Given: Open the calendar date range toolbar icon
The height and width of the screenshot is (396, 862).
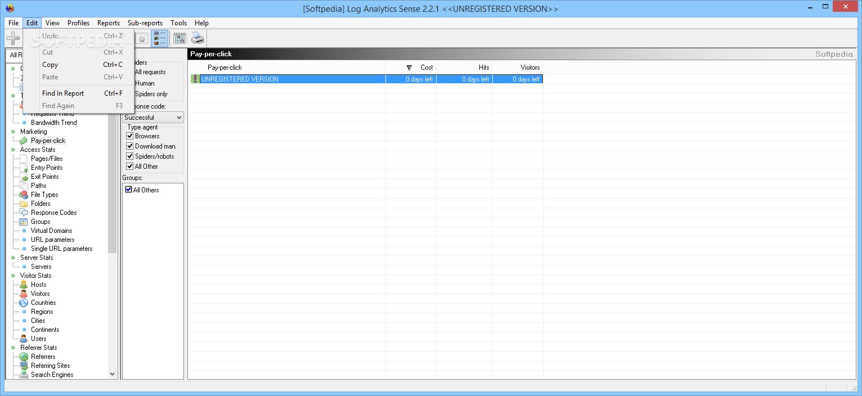Looking at the screenshot, I should [x=179, y=38].
